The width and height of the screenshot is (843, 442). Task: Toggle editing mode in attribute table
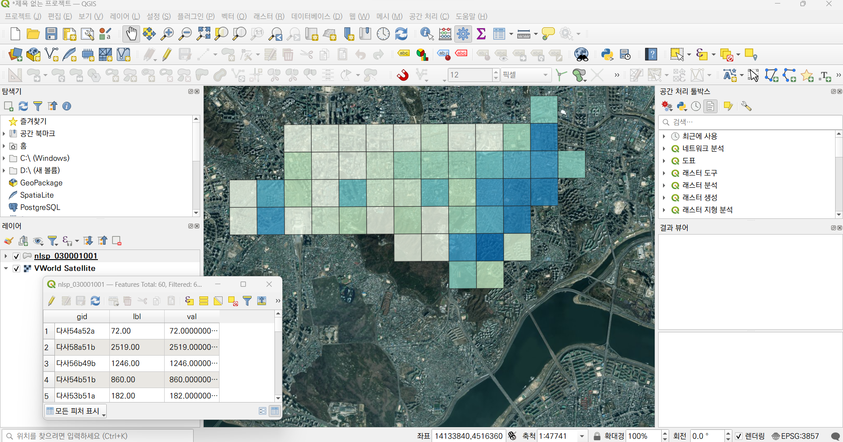coord(51,301)
